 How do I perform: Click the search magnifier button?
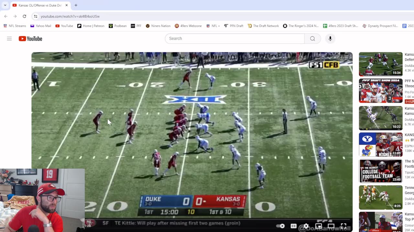coord(312,38)
